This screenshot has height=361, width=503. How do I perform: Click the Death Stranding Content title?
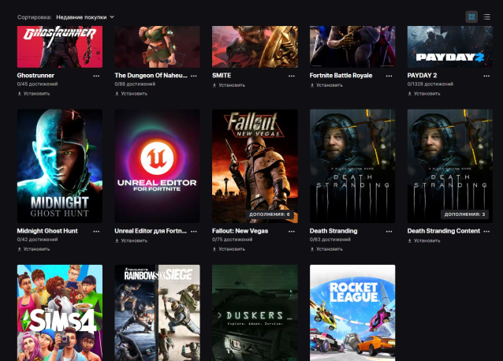click(444, 231)
